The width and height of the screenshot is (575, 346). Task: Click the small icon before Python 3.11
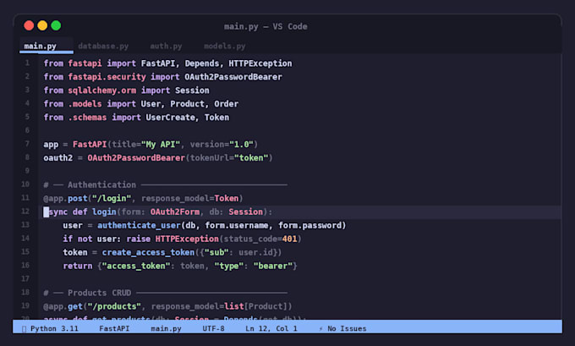point(24,329)
